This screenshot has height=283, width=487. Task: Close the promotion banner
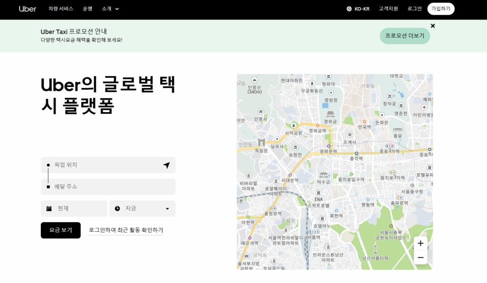tap(433, 26)
